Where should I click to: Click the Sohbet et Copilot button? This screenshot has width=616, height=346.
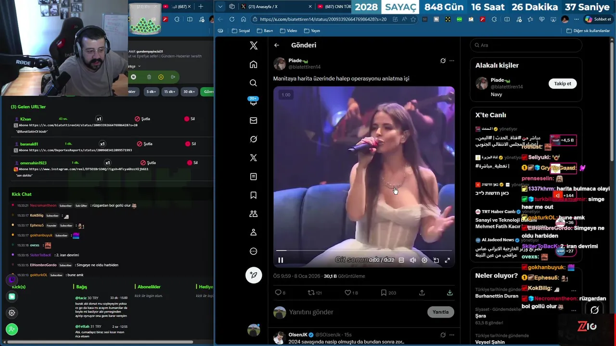(x=598, y=19)
